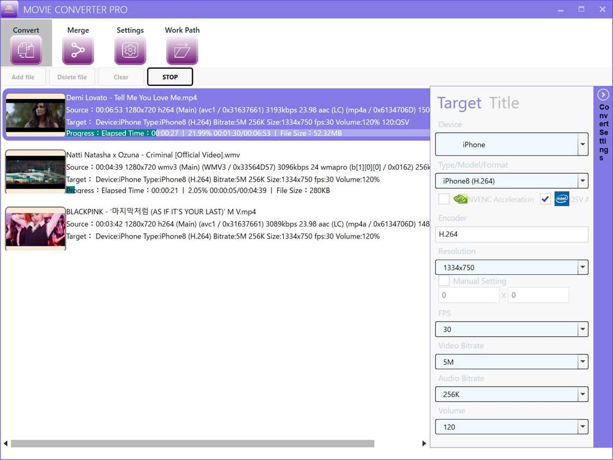The width and height of the screenshot is (613, 460).
Task: Switch to the Title tab
Action: (505, 103)
